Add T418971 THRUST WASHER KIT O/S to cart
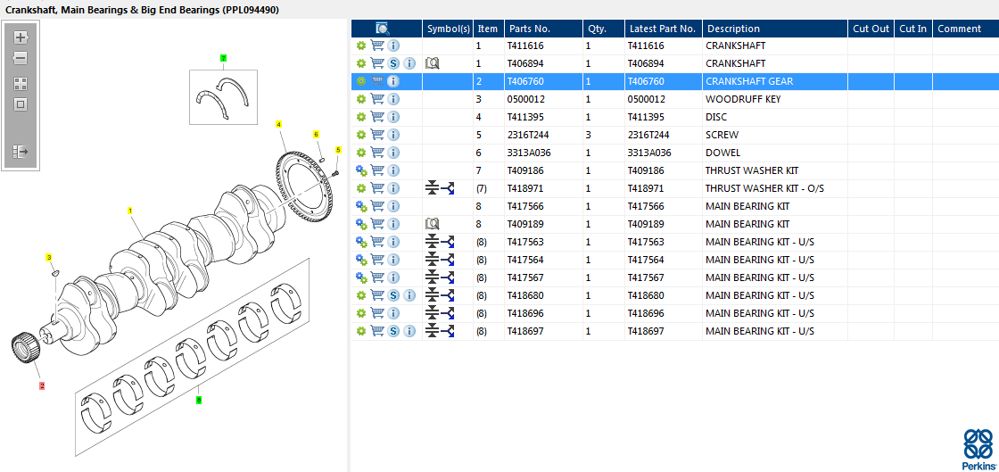This screenshot has height=472, width=999. (377, 188)
